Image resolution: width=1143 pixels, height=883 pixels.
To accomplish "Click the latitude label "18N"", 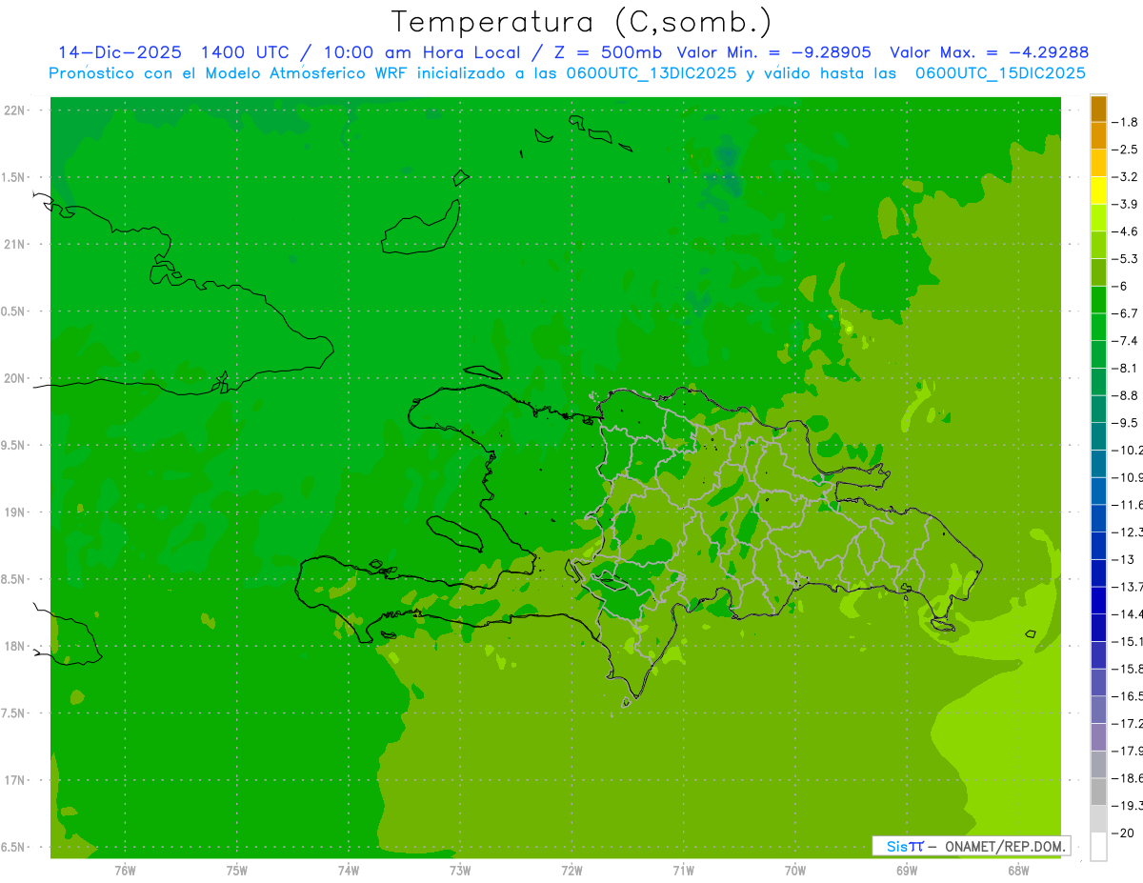I will tap(16, 647).
